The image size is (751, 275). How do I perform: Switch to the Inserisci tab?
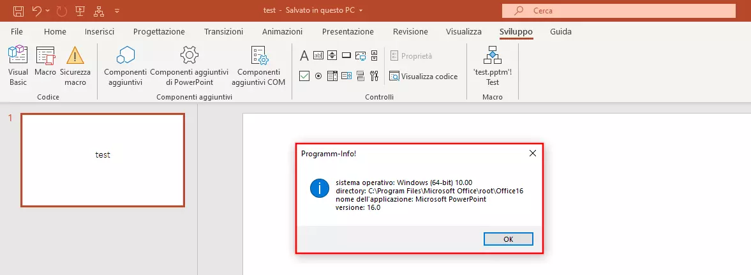tap(99, 31)
